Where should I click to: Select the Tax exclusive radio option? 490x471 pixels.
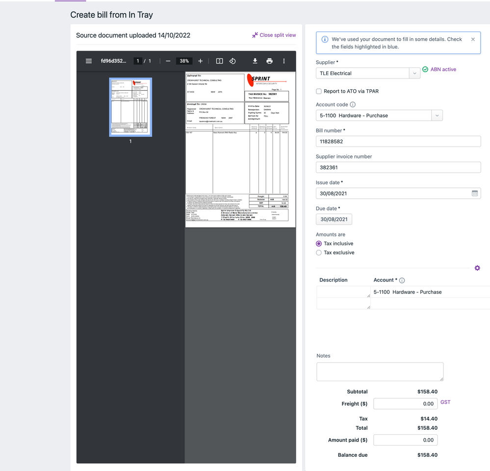[319, 253]
